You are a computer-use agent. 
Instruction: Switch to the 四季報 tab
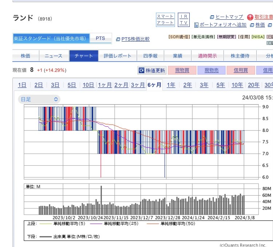click(x=150, y=56)
